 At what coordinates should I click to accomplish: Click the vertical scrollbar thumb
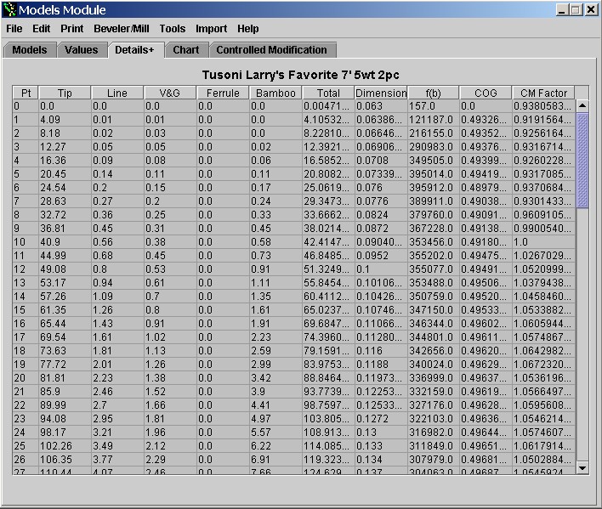[x=582, y=160]
